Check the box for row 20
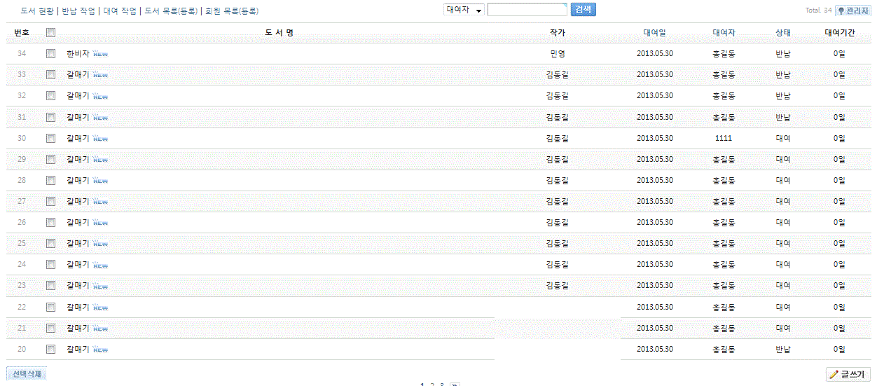The height and width of the screenshot is (386, 877). (50, 349)
